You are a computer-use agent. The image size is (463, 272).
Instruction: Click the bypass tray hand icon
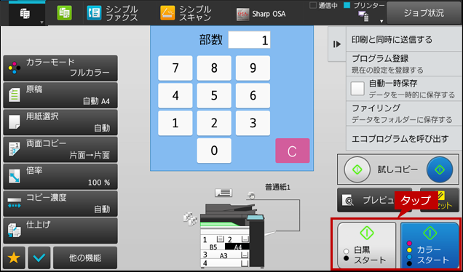coord(251,195)
